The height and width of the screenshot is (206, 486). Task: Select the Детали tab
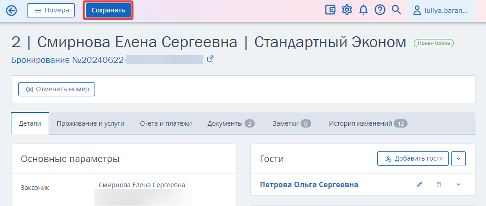[x=30, y=123]
